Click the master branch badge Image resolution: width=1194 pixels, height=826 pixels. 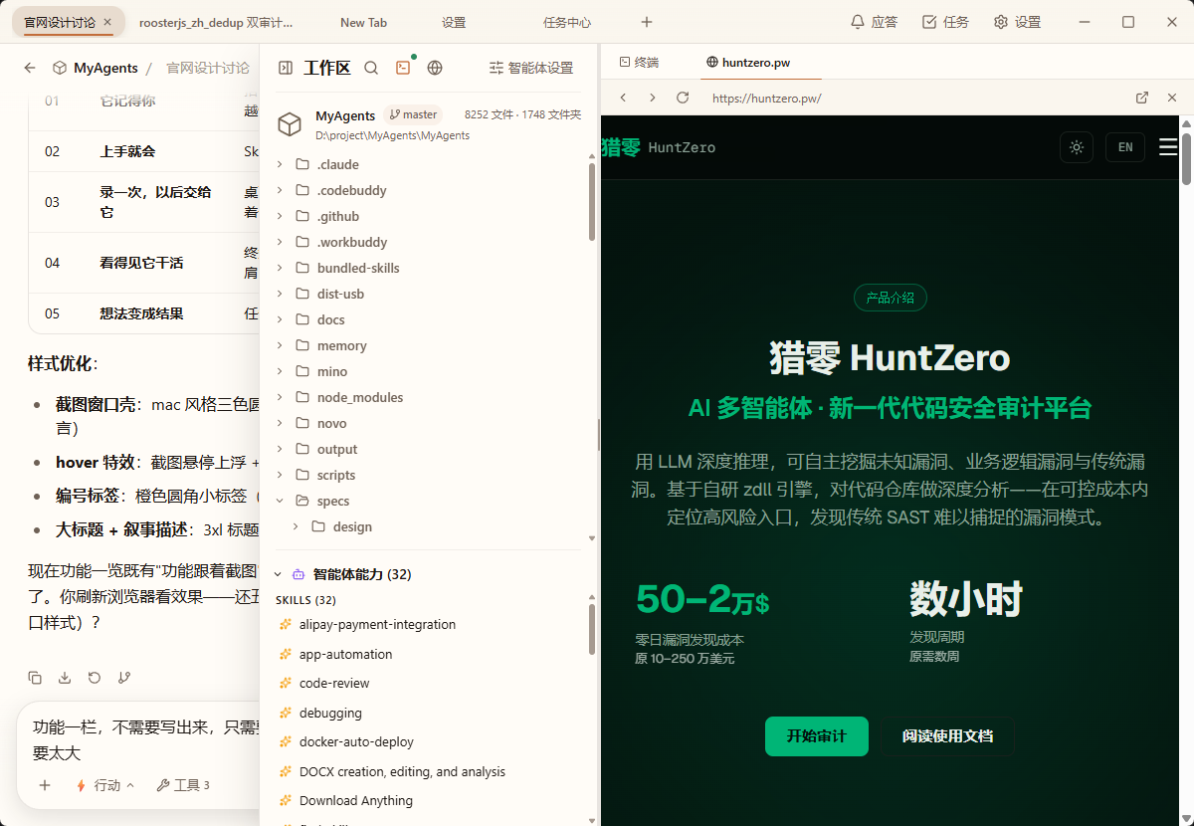point(413,114)
